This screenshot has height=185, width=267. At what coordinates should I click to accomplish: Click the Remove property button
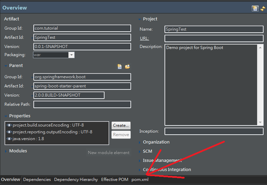pyautogui.click(x=121, y=135)
